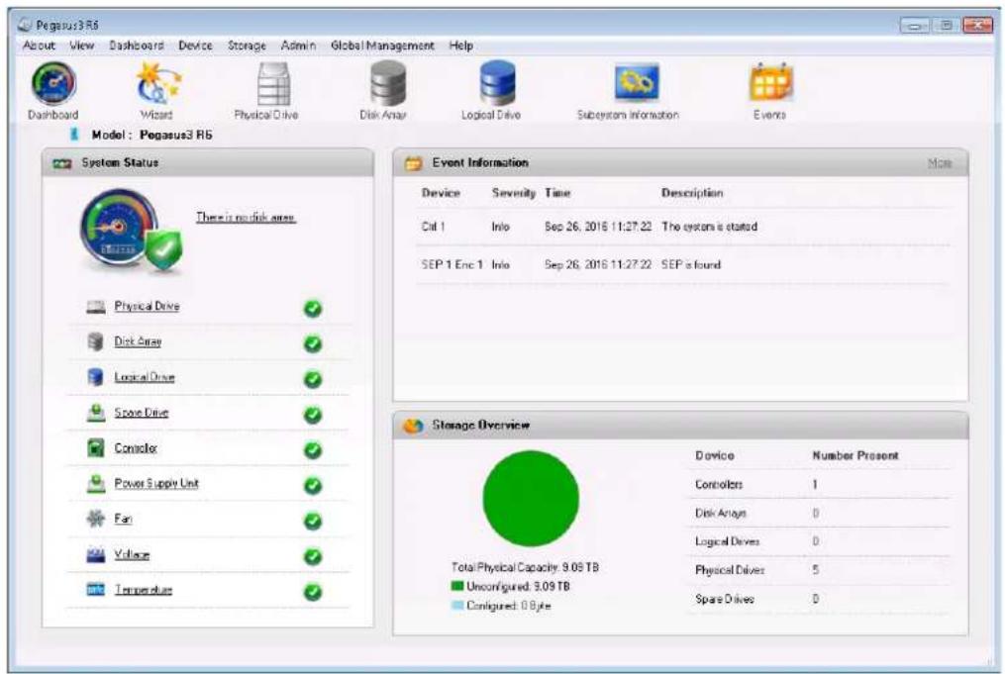Click the Logical Drive row icon
The width and height of the screenshot is (1005, 674).
[x=95, y=377]
